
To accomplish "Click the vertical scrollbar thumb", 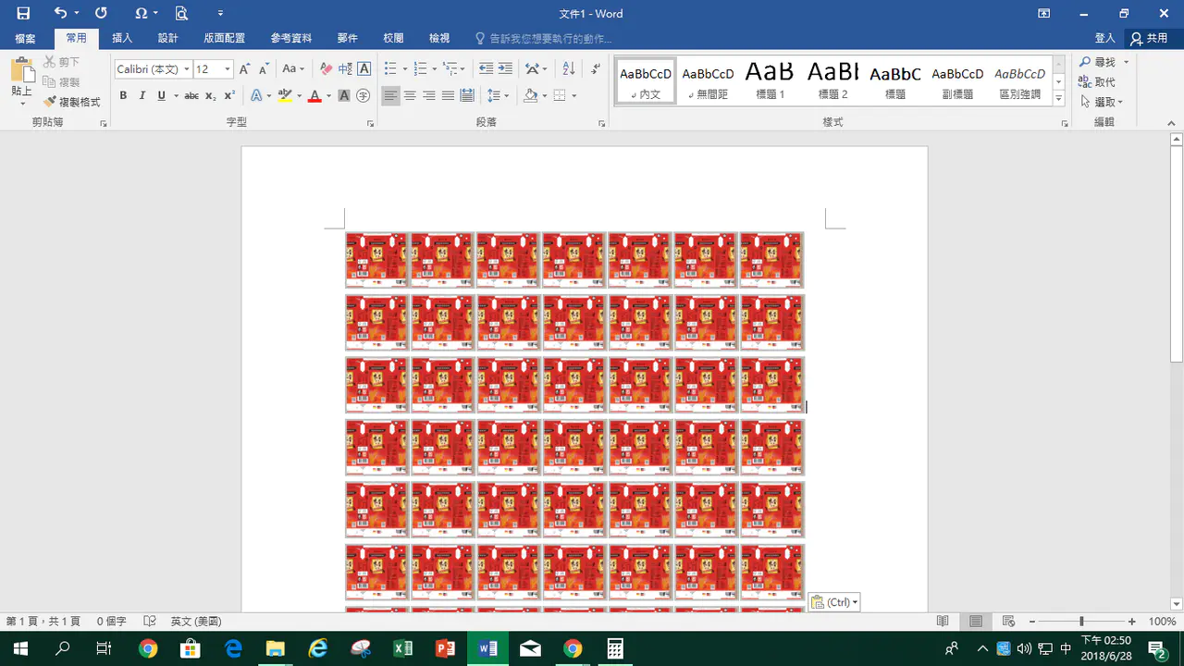I will (1177, 254).
